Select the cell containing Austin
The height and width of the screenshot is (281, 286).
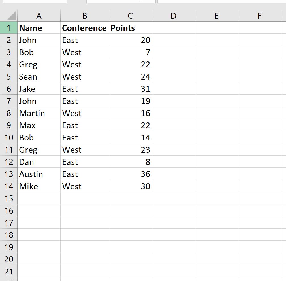click(39, 174)
